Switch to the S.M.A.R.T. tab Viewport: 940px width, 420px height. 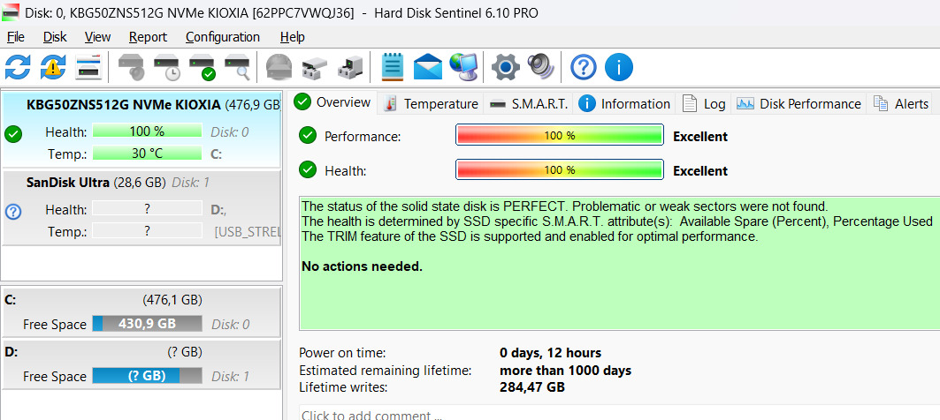(x=529, y=104)
